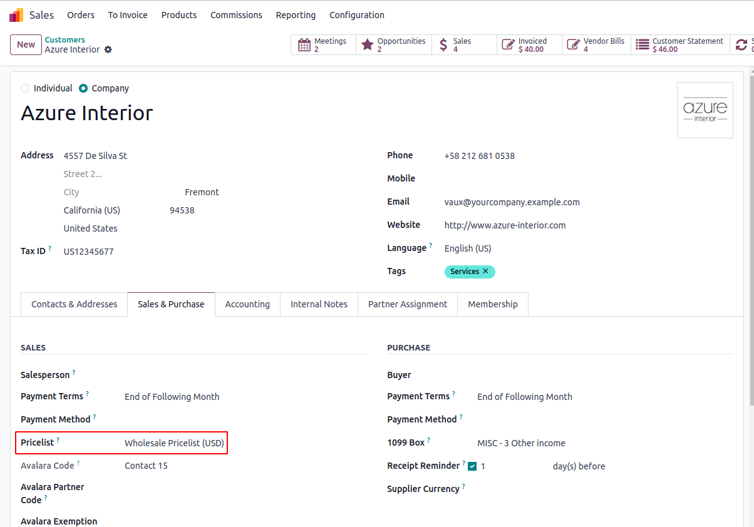Open the Commissions menu

[236, 15]
